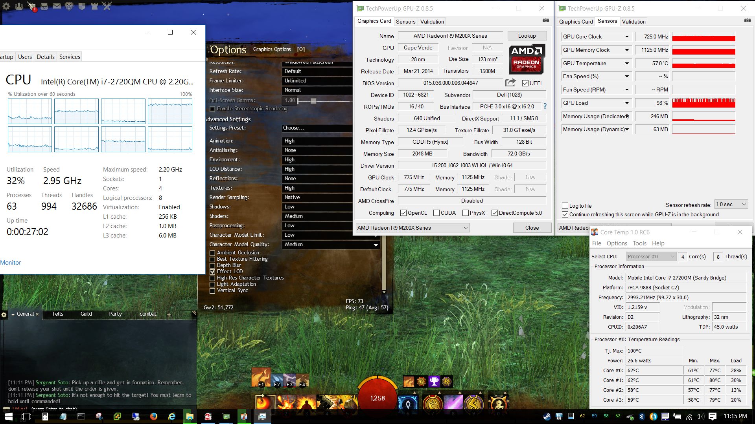Open the contacts and LFG icon
755x424 pixels.
pyautogui.click(x=19, y=6)
